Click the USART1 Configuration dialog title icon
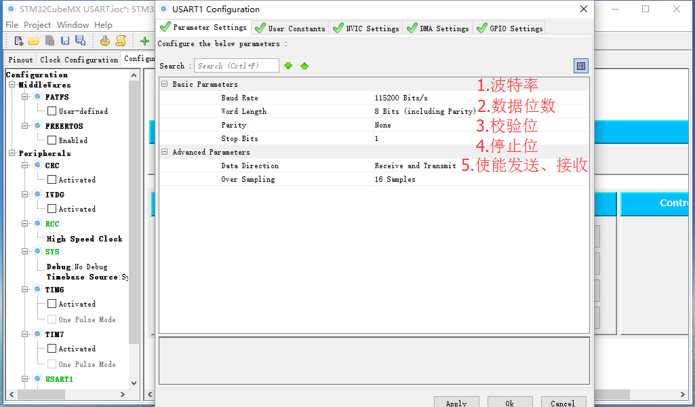Screen dimensions: 695x407 [163, 9]
